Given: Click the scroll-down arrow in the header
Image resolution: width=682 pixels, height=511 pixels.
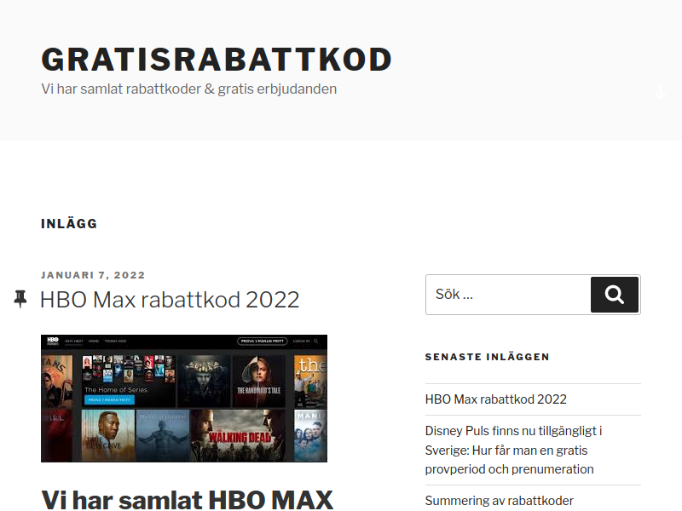Looking at the screenshot, I should pos(660,92).
